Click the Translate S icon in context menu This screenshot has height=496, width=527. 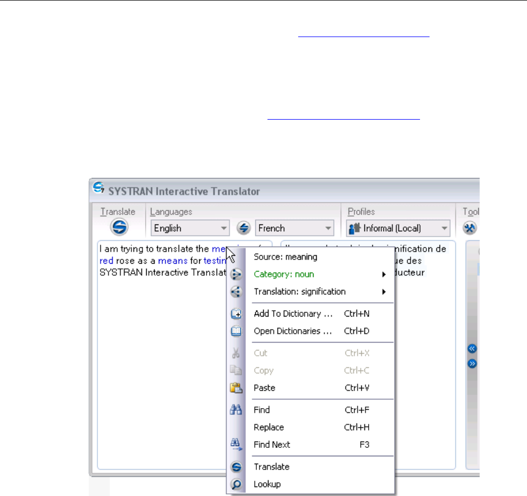(x=236, y=467)
